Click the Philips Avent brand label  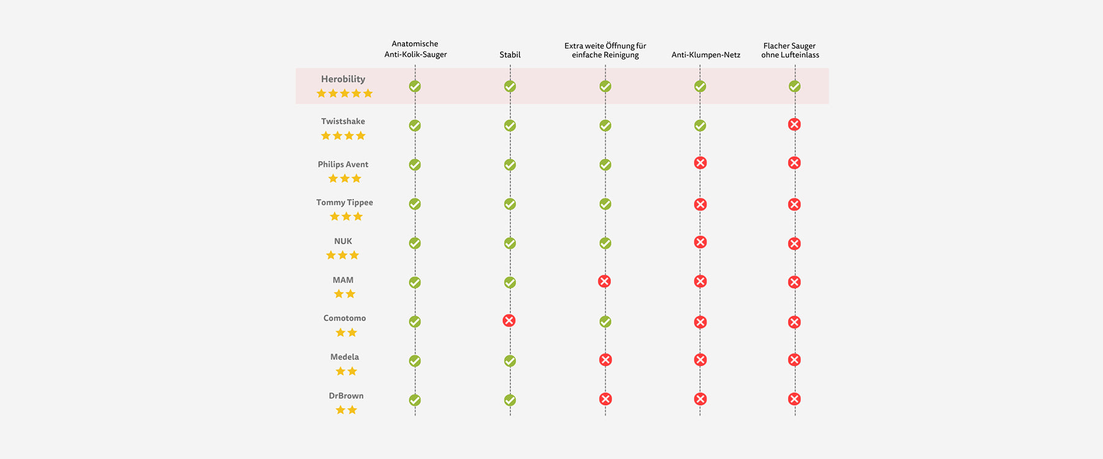click(x=343, y=164)
